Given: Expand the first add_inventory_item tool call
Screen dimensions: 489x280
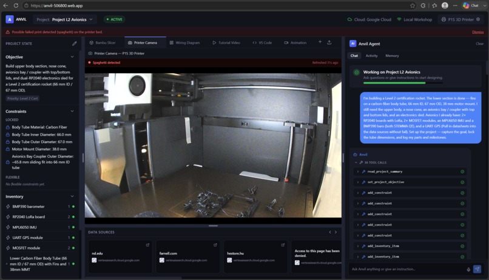Looking at the screenshot, I should (x=410, y=246).
